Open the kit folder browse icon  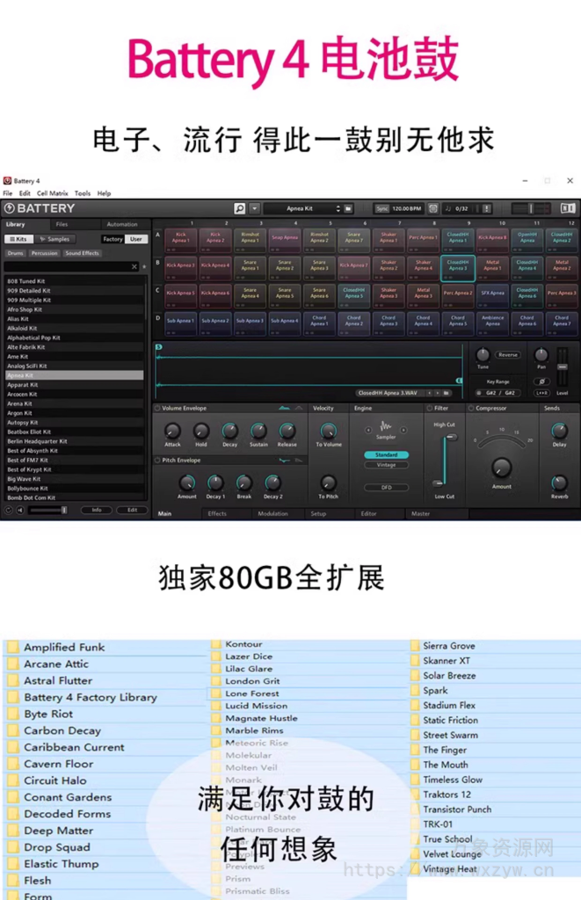pyautogui.click(x=349, y=208)
